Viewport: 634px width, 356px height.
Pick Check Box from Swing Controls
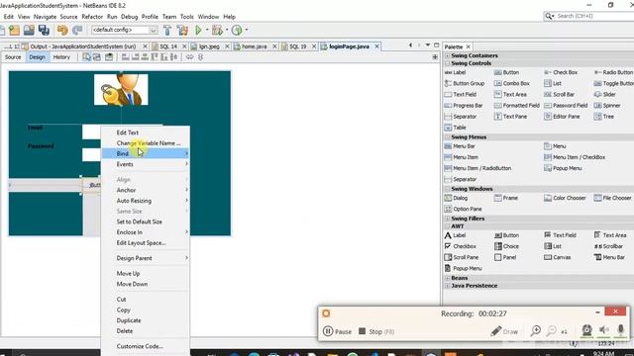click(x=561, y=72)
